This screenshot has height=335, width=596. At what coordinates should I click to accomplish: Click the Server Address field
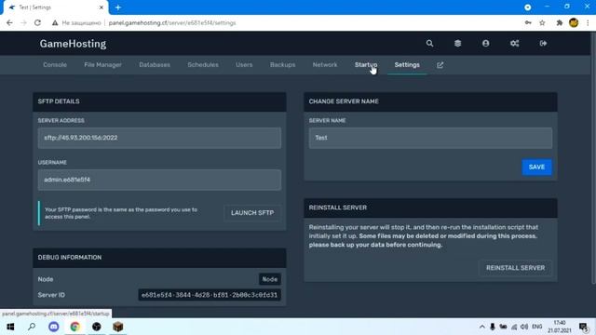[x=159, y=138]
